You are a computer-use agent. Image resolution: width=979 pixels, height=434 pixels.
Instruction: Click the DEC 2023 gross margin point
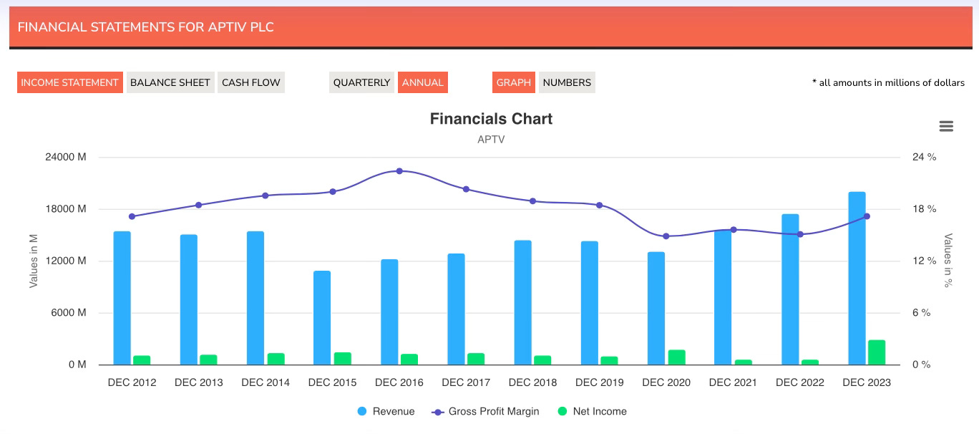(867, 216)
